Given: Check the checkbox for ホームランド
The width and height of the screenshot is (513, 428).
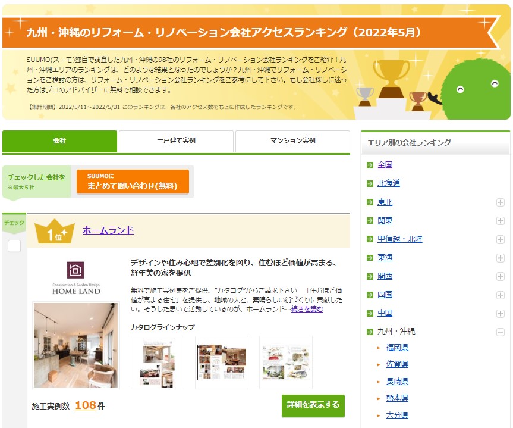Looking at the screenshot, I should tap(14, 246).
